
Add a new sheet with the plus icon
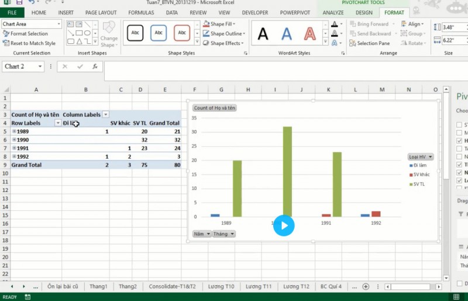click(x=366, y=286)
